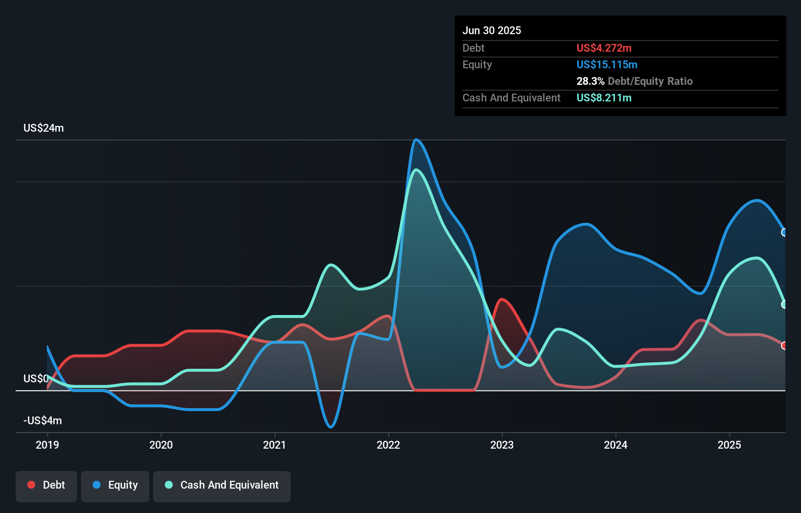Click the 2024 x-axis label
Image resolution: width=801 pixels, height=513 pixels.
(x=616, y=445)
